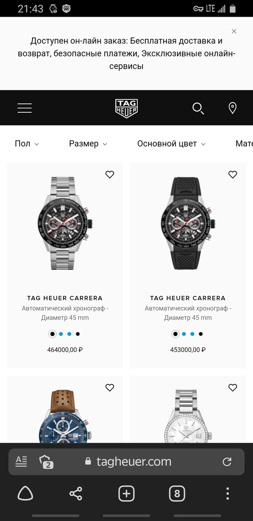Open the hamburger navigation menu
253x521 pixels.
[24, 108]
